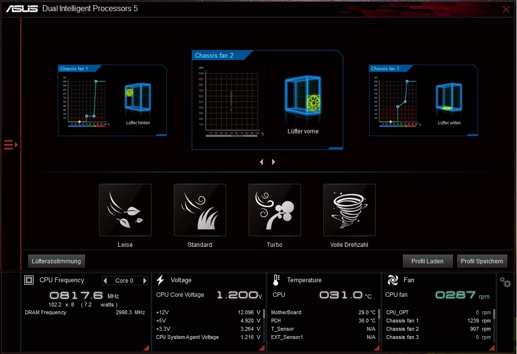This screenshot has width=517, height=354.
Task: Select the Standard fan profile icon
Action: tap(200, 210)
